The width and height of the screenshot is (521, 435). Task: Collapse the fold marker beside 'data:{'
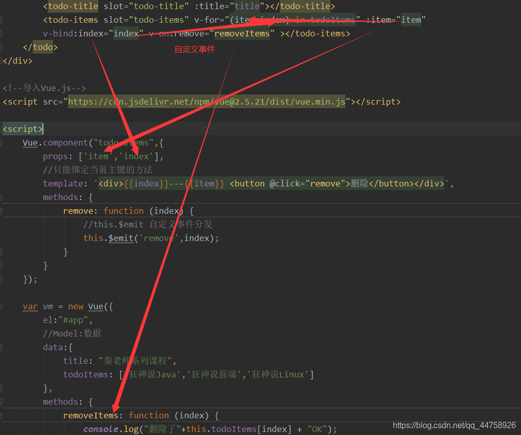point(1,348)
